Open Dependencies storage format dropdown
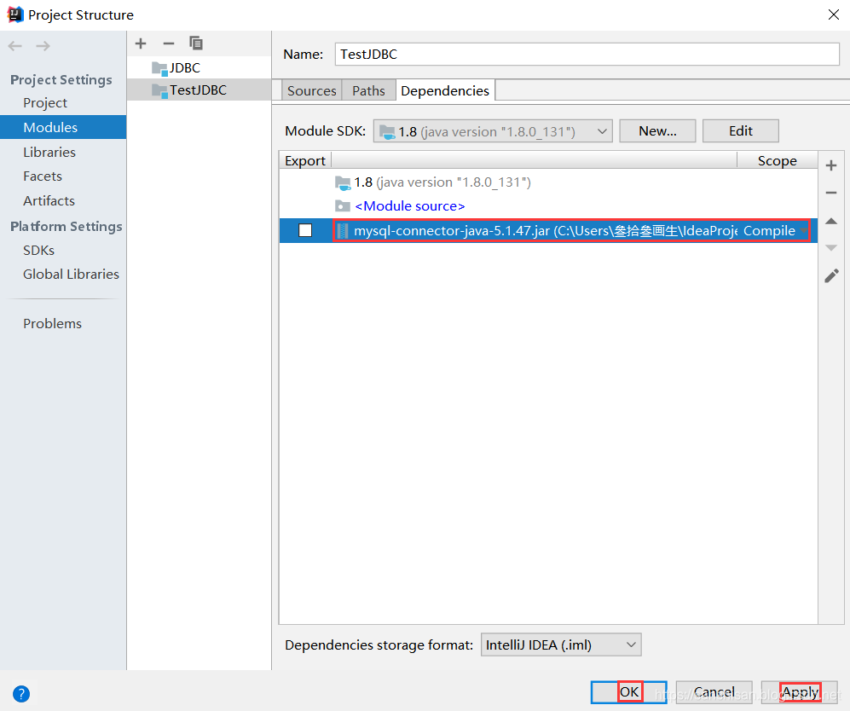 click(561, 645)
